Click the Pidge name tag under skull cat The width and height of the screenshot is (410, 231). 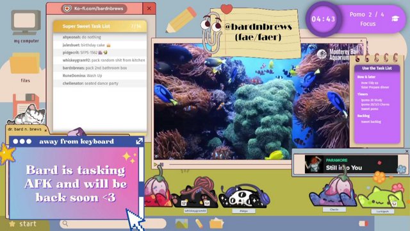point(243,211)
